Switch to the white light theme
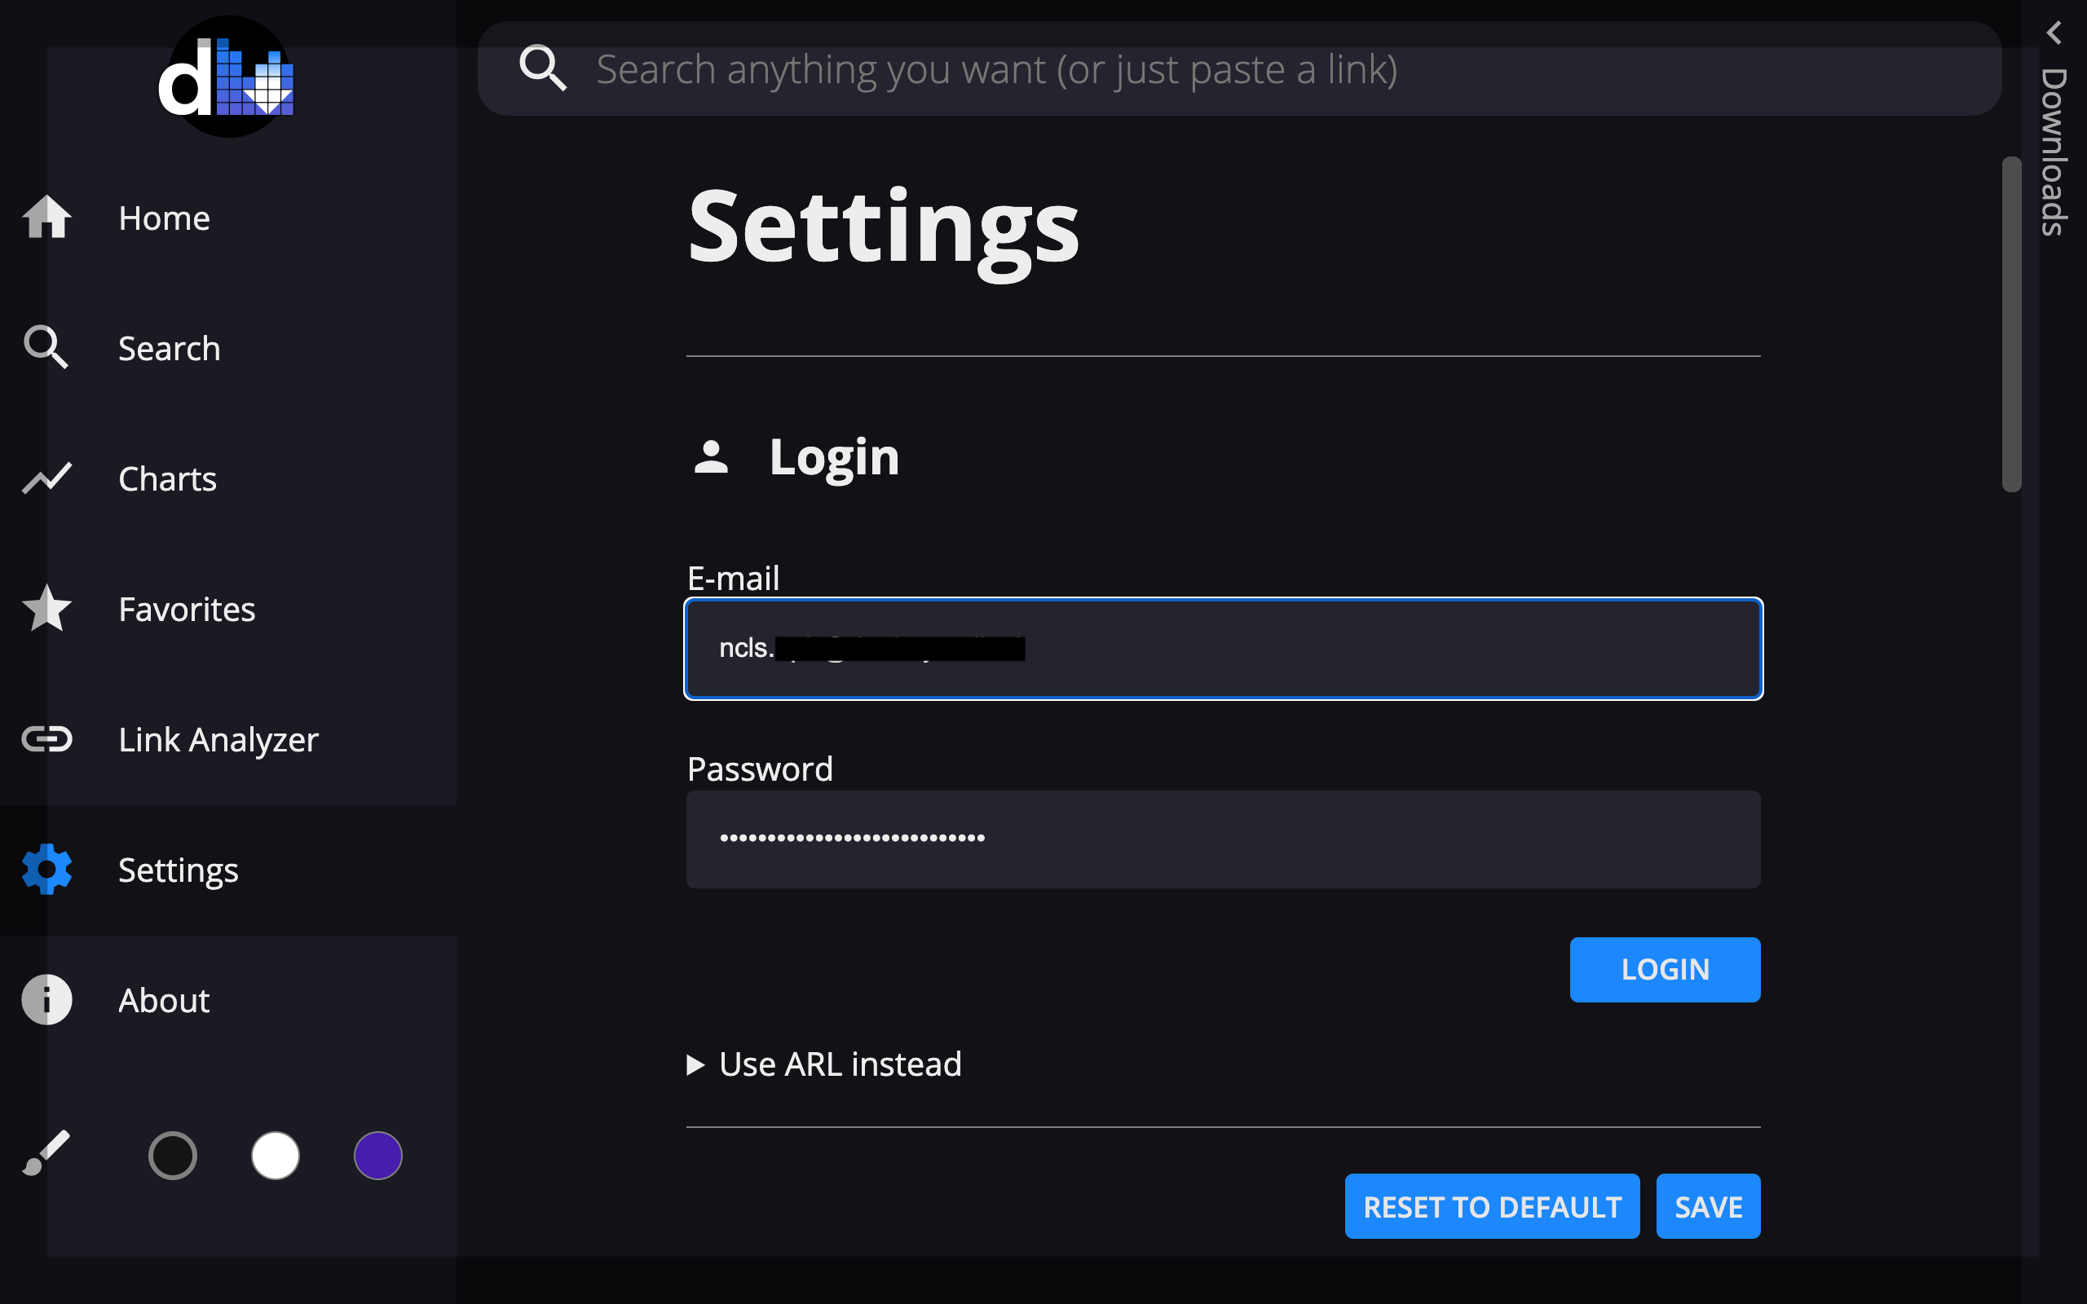The height and width of the screenshot is (1304, 2087). click(x=275, y=1155)
